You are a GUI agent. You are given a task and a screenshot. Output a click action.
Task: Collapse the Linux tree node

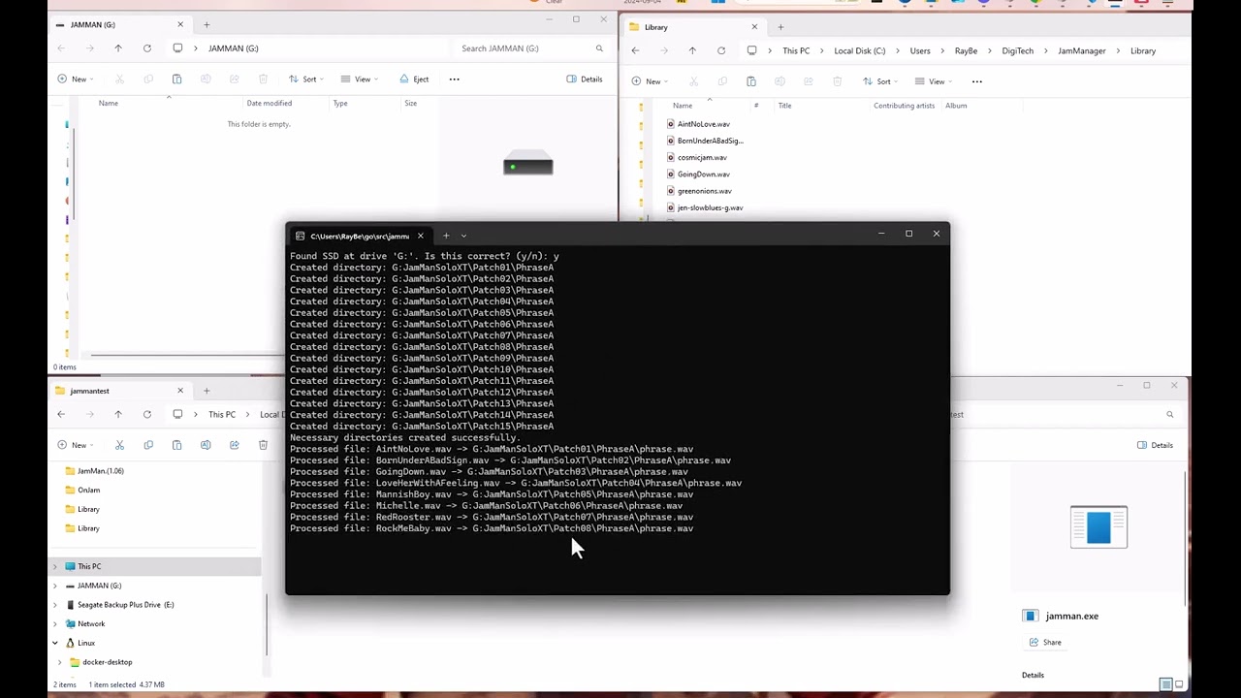(x=55, y=643)
